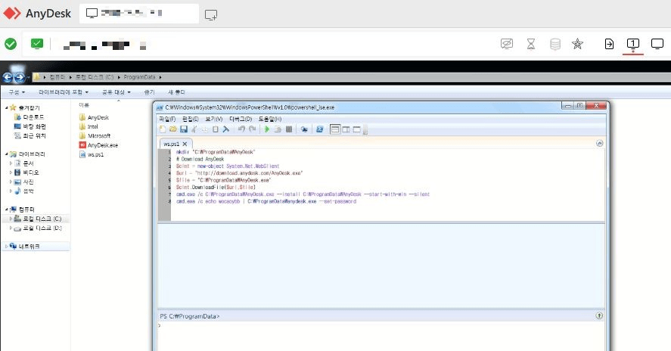The height and width of the screenshot is (351, 671).
Task: Select the Intel folder
Action: tap(89, 126)
